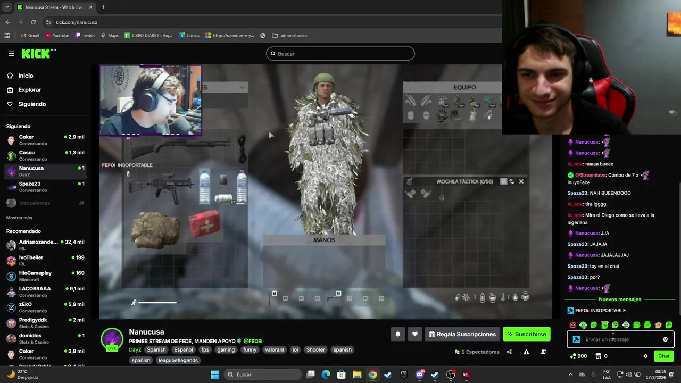Click Regala Suscripciones button
This screenshot has width=681, height=383.
462,334
